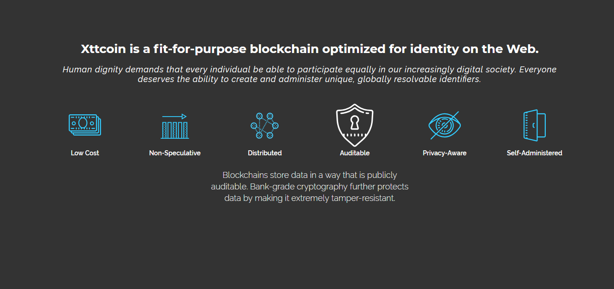
Task: Select the Auditable shield lock icon
Action: 355,125
